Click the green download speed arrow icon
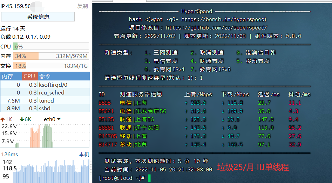The height and width of the screenshot is (183, 332). [x=21, y=119]
